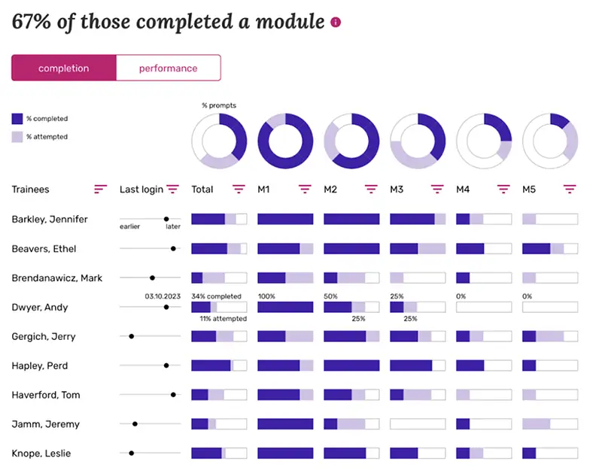Open the M5 filter dropdown
The width and height of the screenshot is (602, 470).
click(x=568, y=190)
